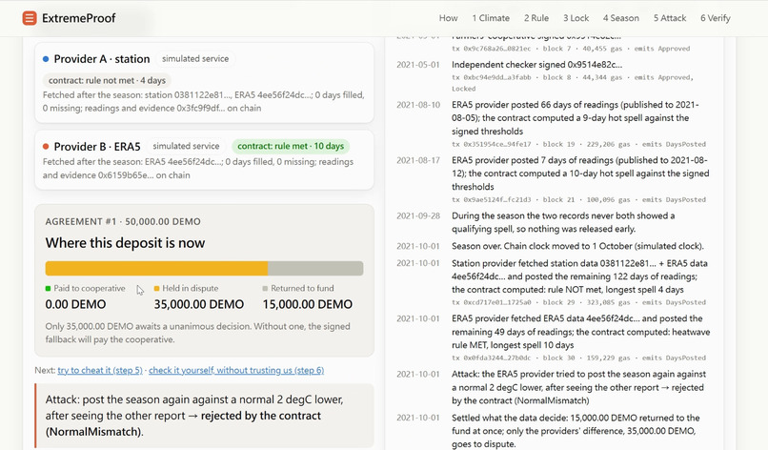Image resolution: width=768 pixels, height=450 pixels.
Task: Click the 'Attack: the ERA5 provider tried' log entry
Action: click(x=578, y=387)
